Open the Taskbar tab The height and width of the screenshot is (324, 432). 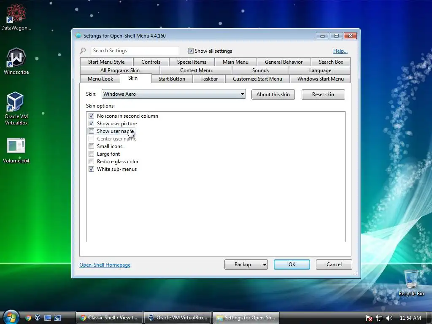tap(209, 79)
